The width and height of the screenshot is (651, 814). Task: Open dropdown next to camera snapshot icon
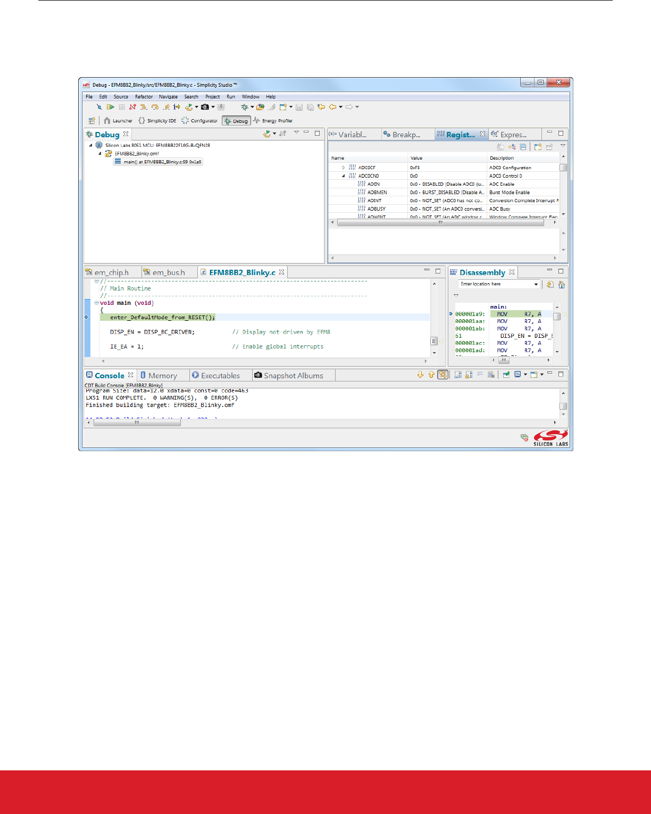[x=213, y=107]
